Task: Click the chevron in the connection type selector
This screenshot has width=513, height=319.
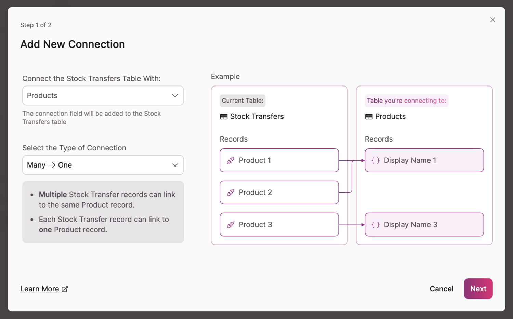Action: (175, 165)
